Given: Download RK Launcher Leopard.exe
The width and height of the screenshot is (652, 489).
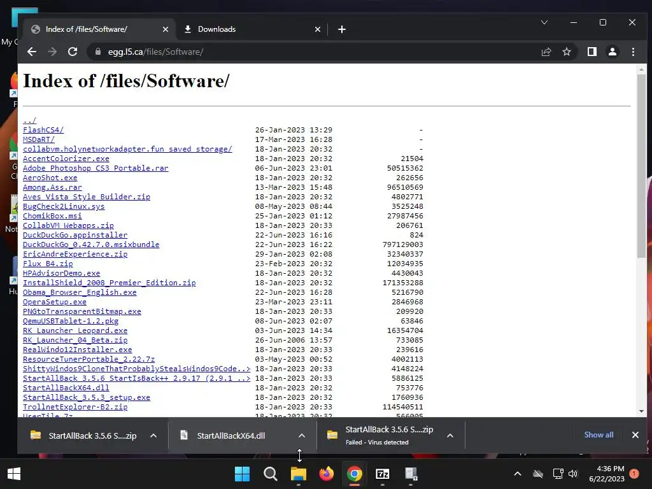Looking at the screenshot, I should pos(75,330).
